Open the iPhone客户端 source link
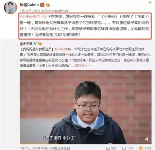 coord(58,11)
